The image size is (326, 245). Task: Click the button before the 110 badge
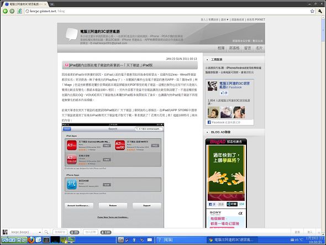point(91,232)
